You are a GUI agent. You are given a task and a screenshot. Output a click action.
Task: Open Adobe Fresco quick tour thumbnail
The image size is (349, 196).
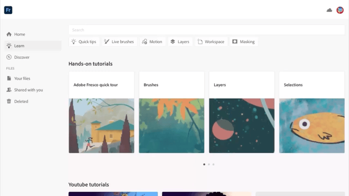(x=101, y=126)
